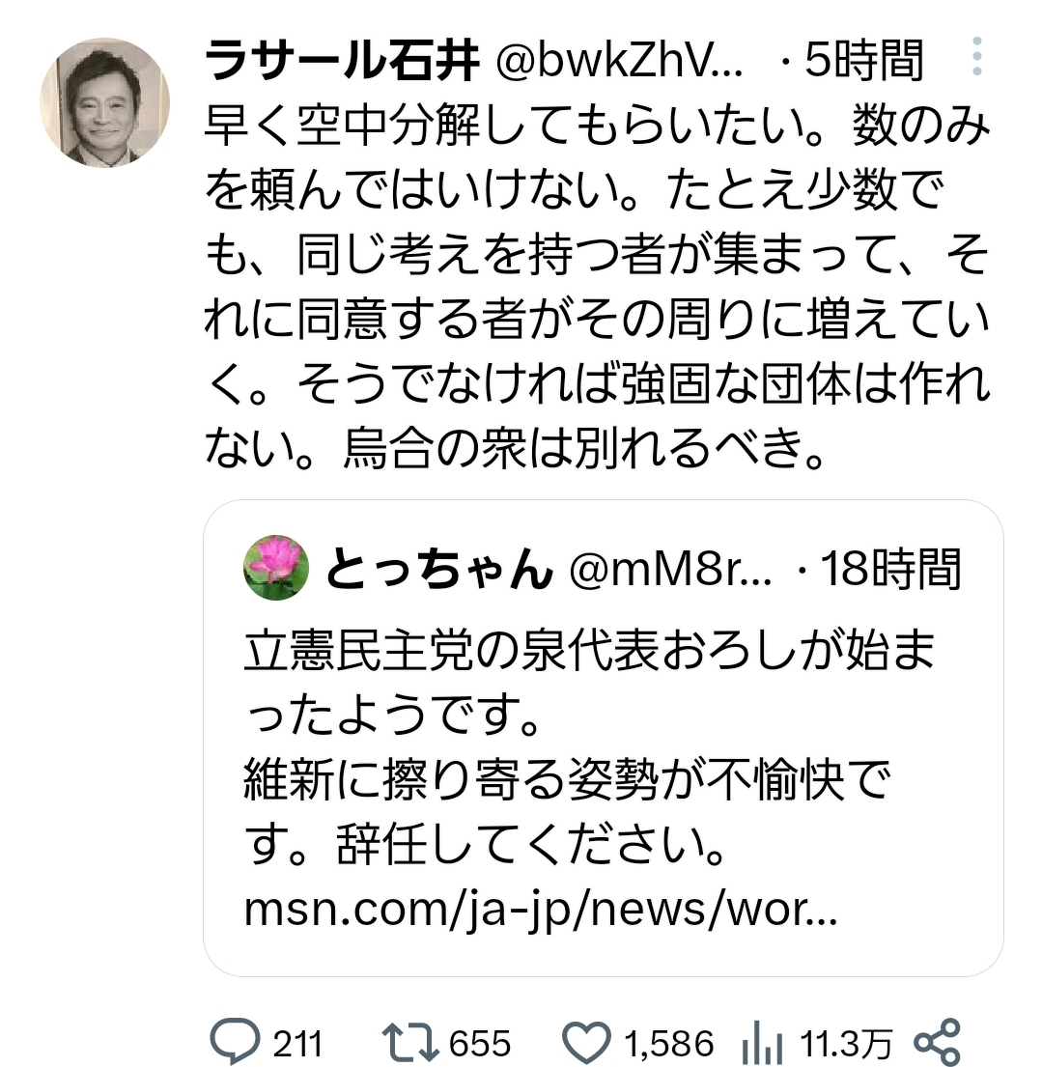This screenshot has height=1067, width=1042.
Task: Open the 5時間 timestamp
Action: (x=863, y=61)
